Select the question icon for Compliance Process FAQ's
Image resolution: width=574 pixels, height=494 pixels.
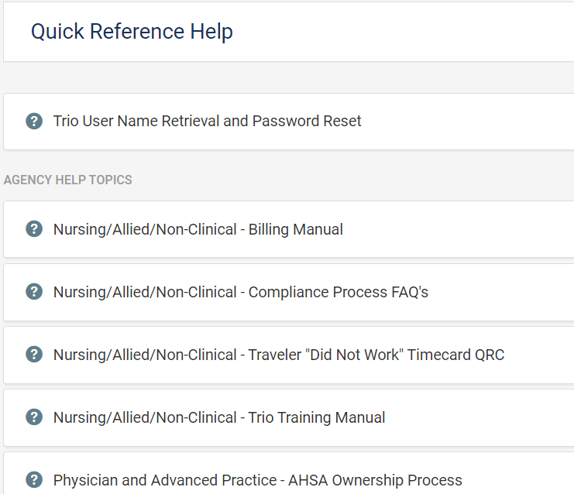point(34,292)
